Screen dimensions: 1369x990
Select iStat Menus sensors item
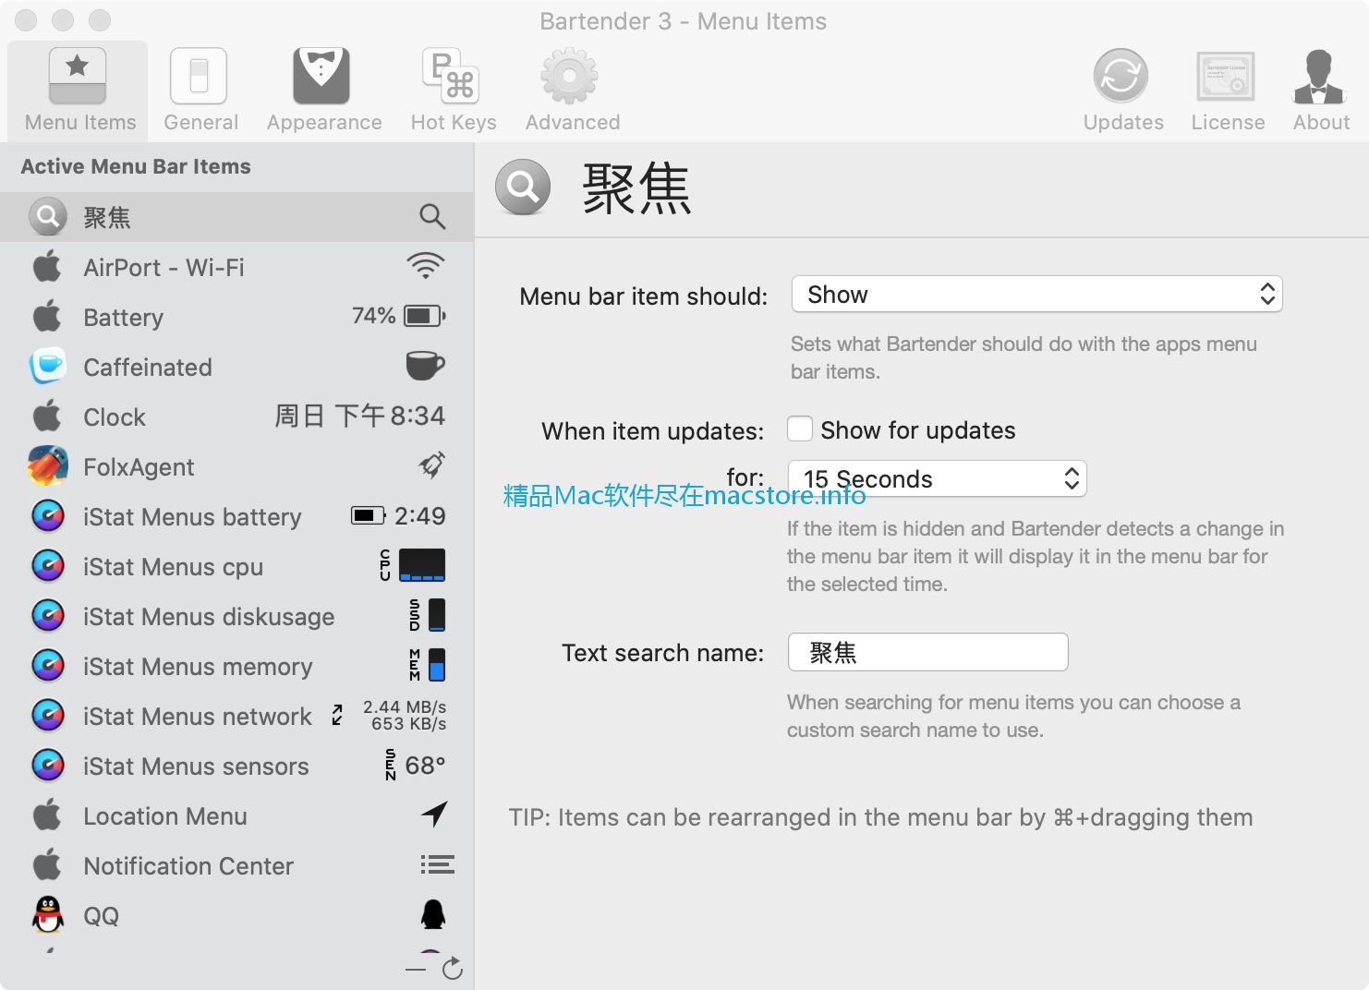(x=236, y=766)
